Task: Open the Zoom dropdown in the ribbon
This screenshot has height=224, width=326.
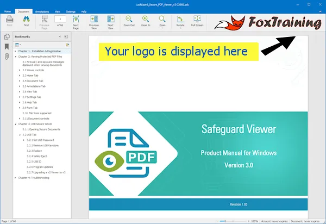Action: (162, 22)
